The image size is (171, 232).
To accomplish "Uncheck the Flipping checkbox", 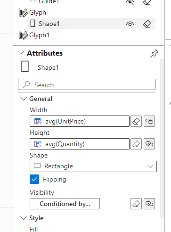I will pos(34,179).
